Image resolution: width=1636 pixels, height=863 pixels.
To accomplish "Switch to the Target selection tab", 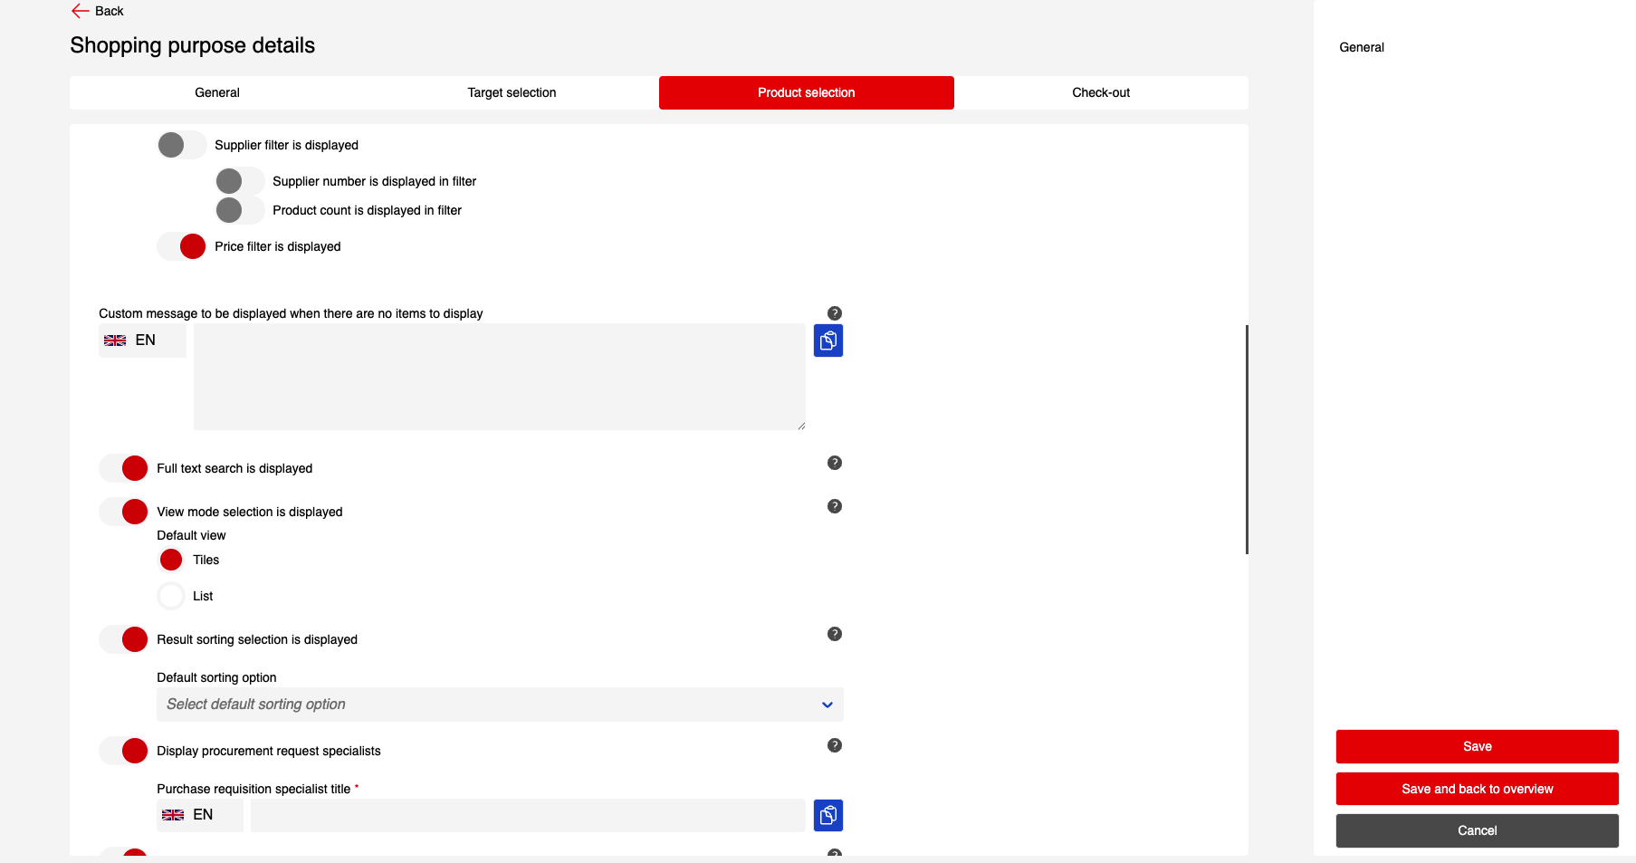I will point(512,92).
